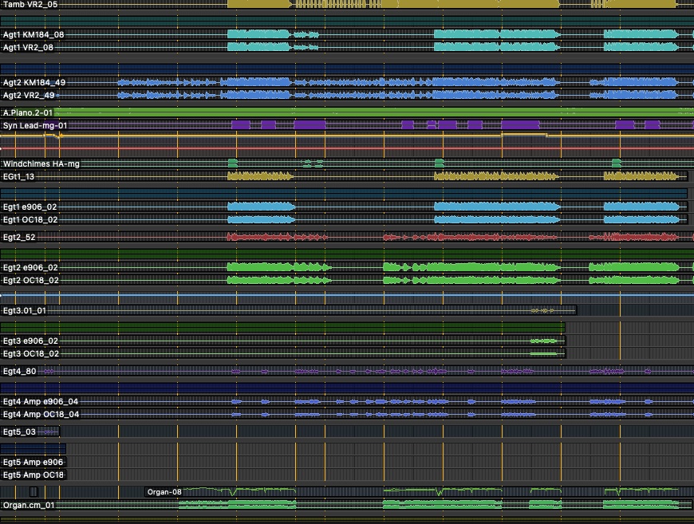Select the teal folder lane above Agt1 KM184_08
694x524 pixels.
click(x=347, y=22)
